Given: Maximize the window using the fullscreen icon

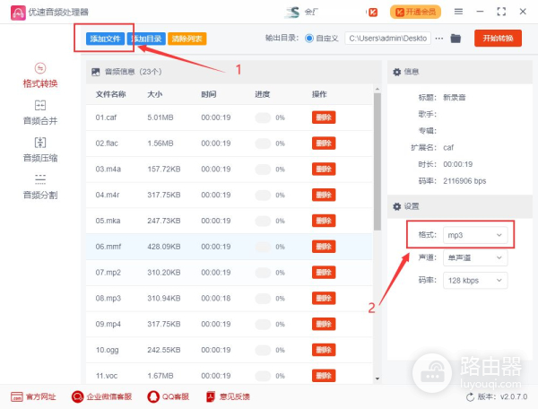Looking at the screenshot, I should tap(501, 12).
